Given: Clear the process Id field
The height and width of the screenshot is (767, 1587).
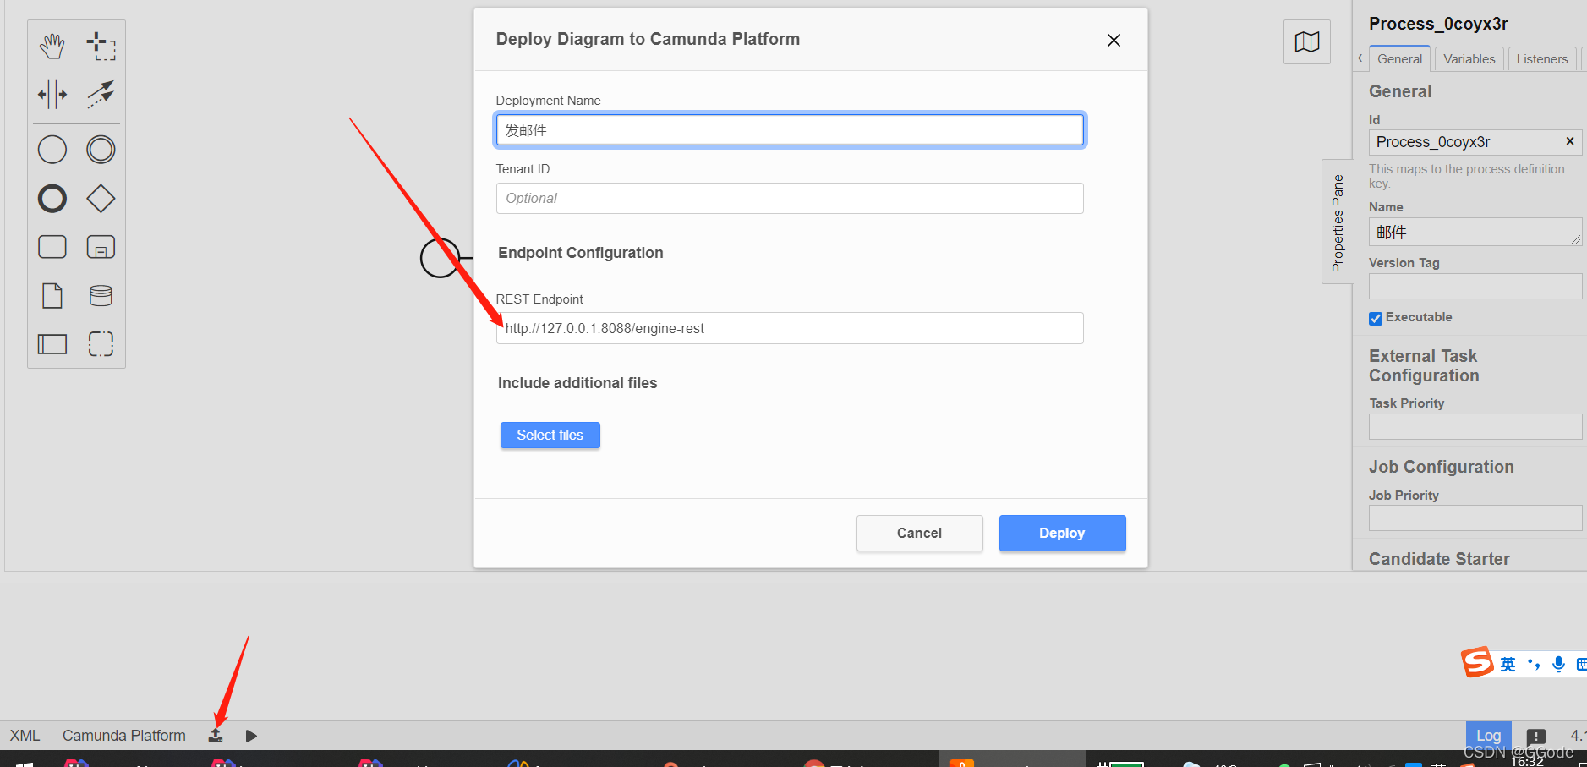Looking at the screenshot, I should click(x=1570, y=141).
